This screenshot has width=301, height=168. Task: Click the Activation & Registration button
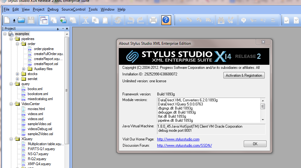coord(244,75)
